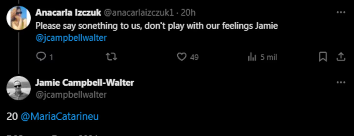Click the 5 mil views count
Viewport: 354px width, 136px height.
[268, 57]
